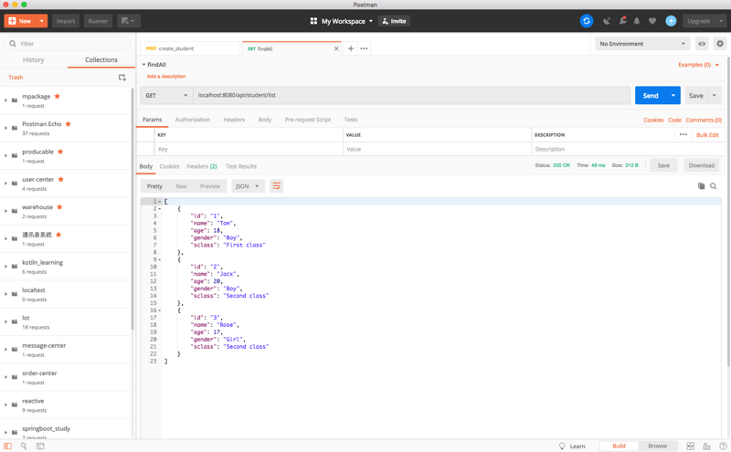This screenshot has width=731, height=452.
Task: Click the collections Filter field
Action: [x=68, y=44]
